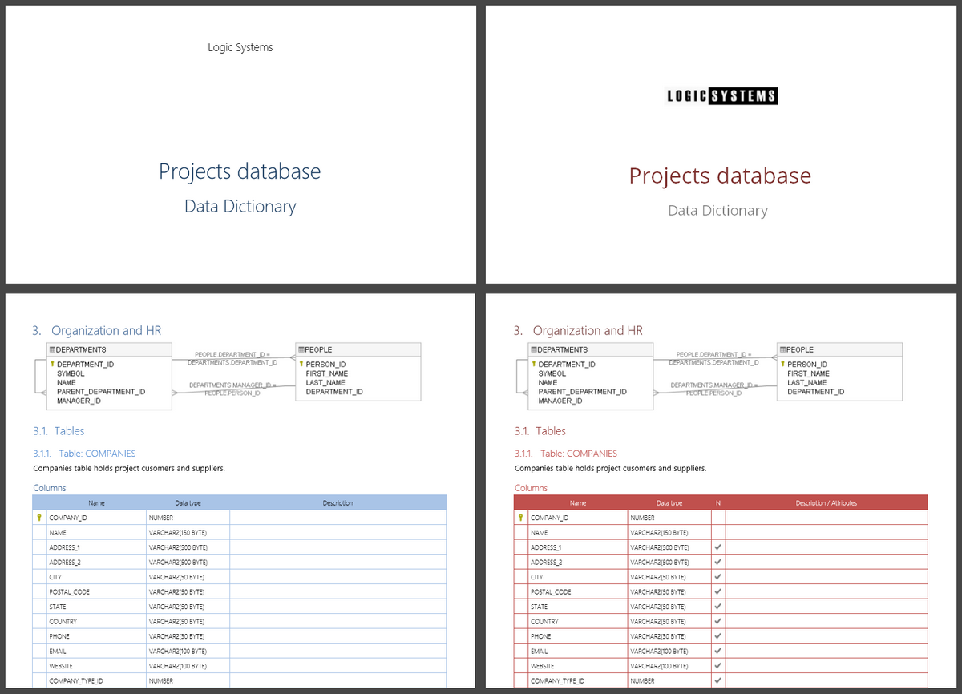Click the red "Columns" heading
The width and height of the screenshot is (962, 694).
point(531,488)
